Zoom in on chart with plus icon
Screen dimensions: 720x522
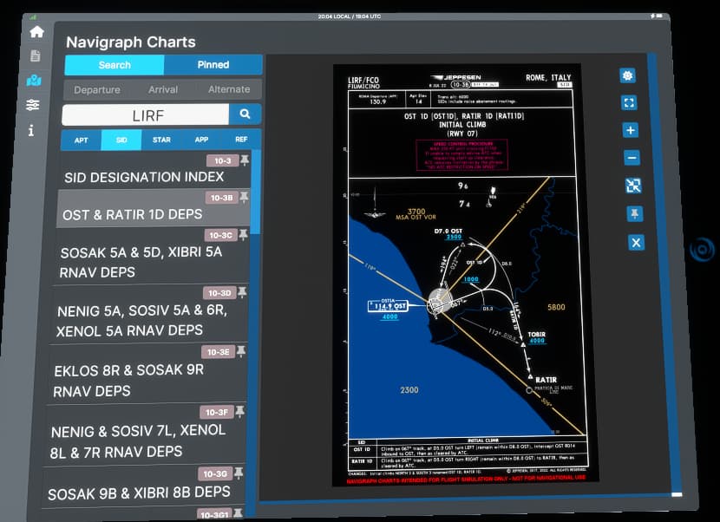(631, 130)
